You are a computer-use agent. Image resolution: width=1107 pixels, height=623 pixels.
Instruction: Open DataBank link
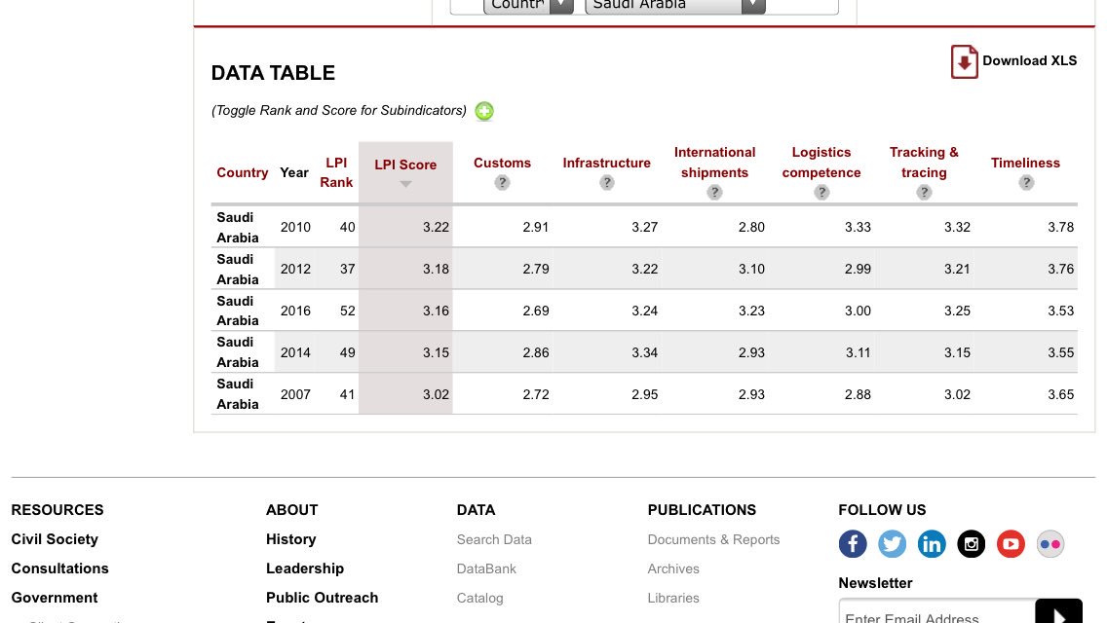click(486, 568)
